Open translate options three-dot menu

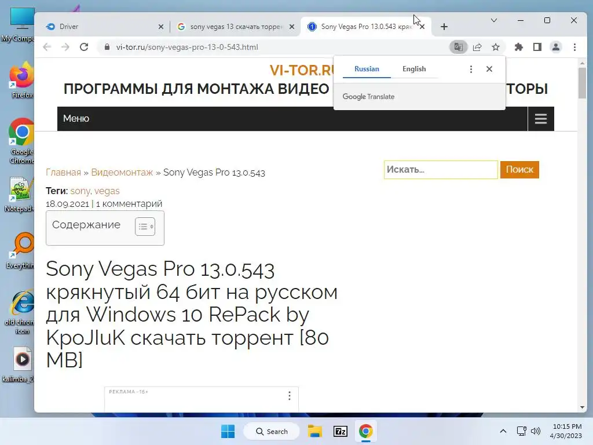point(471,69)
